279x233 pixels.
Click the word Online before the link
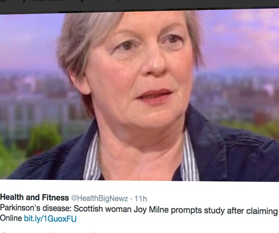click(11, 218)
